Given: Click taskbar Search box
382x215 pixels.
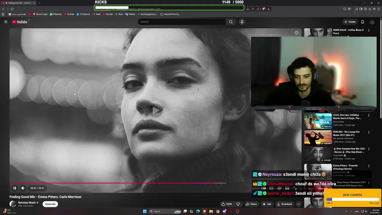Looking at the screenshot, I should click(165, 211).
